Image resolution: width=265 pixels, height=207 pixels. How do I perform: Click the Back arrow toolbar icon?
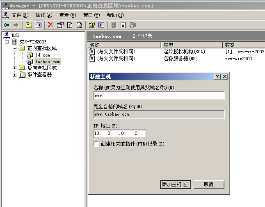click(x=7, y=25)
